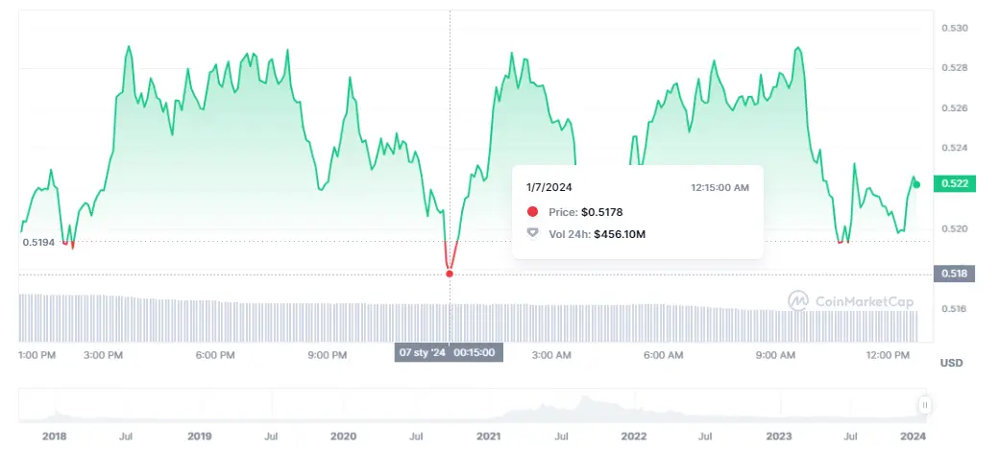The height and width of the screenshot is (453, 999).
Task: Click the green 0.522 price label
Action: point(956,183)
